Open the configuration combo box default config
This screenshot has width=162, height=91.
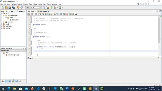[x=33, y=7]
